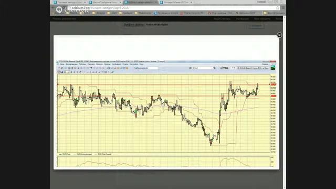Click the search field in the chart toolbar

coord(153,68)
